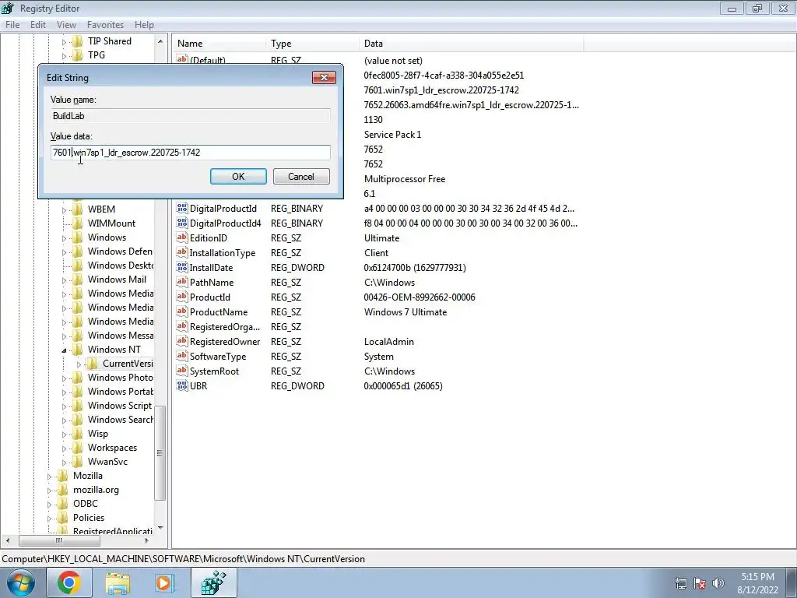Open Google Chrome from the taskbar
The width and height of the screenshot is (797, 598).
tap(68, 582)
